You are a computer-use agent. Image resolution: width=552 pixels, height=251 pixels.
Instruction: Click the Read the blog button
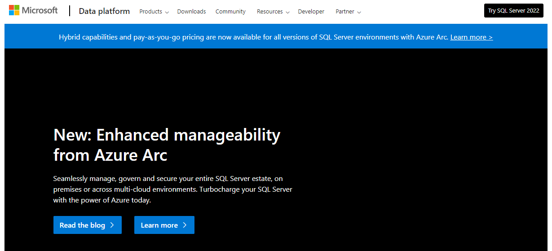click(x=87, y=225)
